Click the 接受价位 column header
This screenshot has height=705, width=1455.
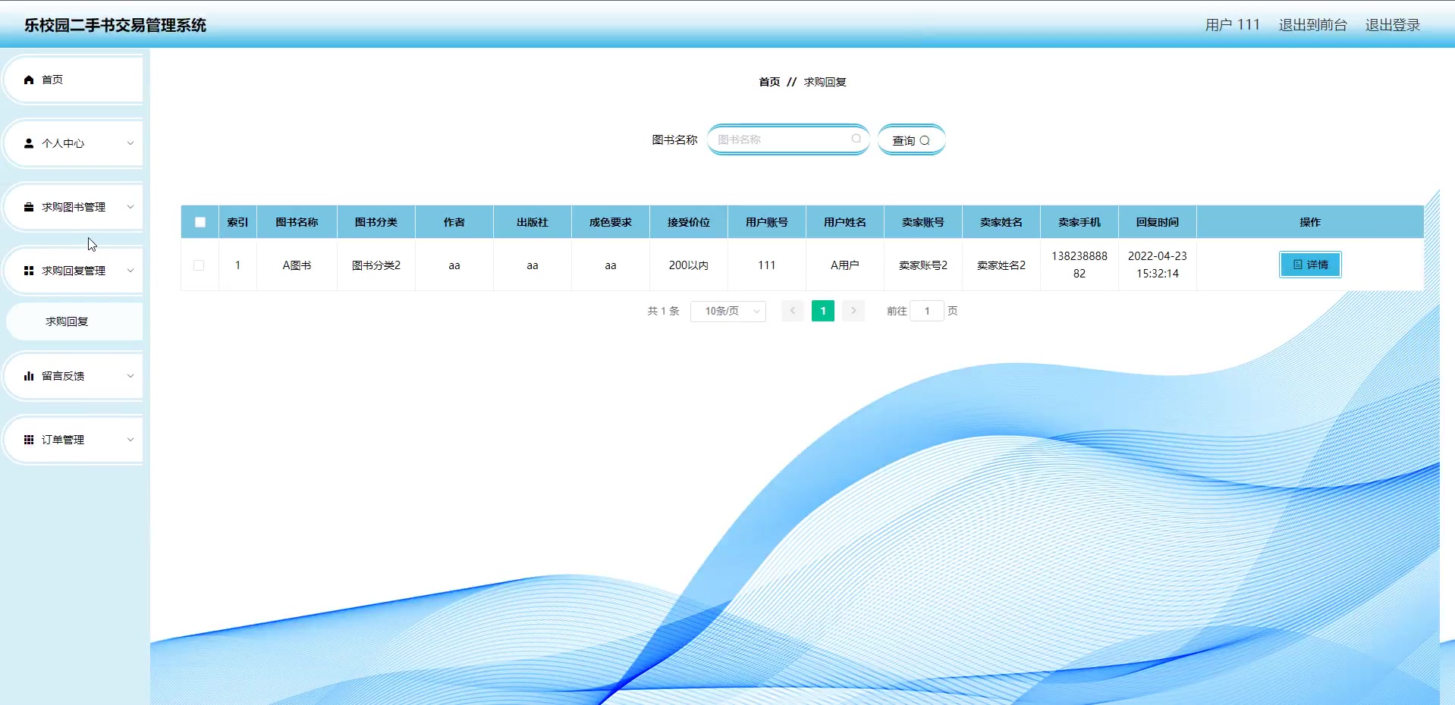(689, 222)
